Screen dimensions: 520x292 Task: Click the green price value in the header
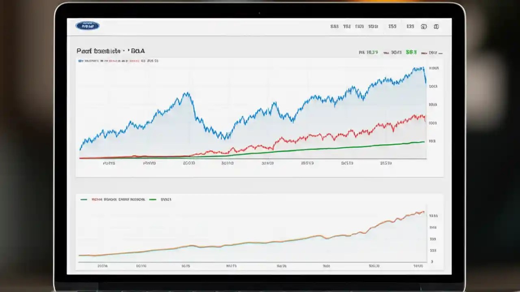pos(410,52)
